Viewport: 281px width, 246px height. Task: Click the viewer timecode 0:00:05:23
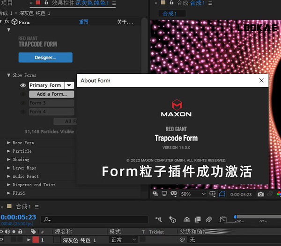click(241, 194)
